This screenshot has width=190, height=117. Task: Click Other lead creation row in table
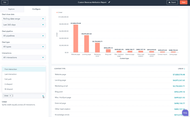(x=119, y=109)
